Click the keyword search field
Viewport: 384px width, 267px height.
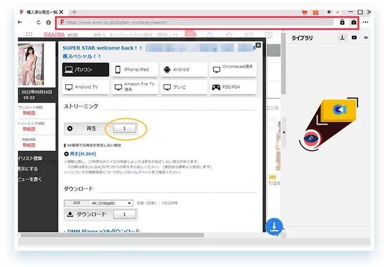[x=143, y=35]
